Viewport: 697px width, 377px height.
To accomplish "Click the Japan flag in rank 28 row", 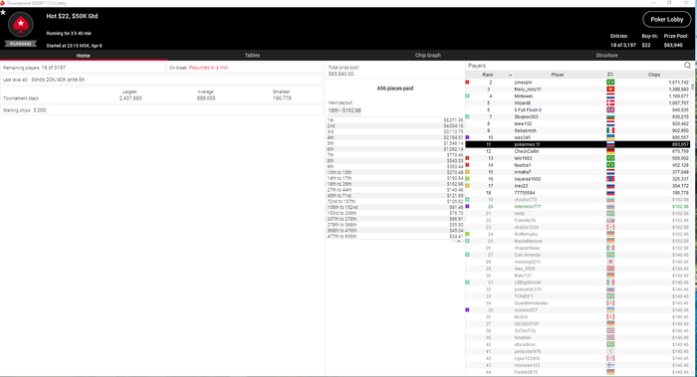I will (x=610, y=262).
